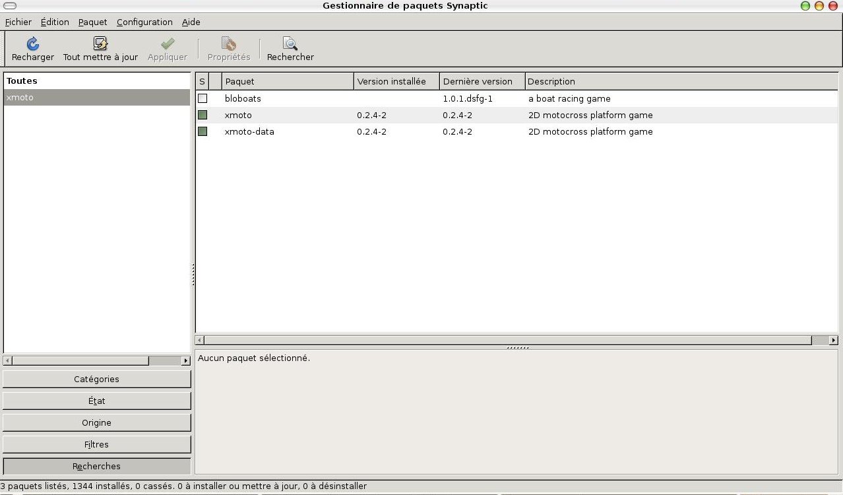Click the Filtres button
The width and height of the screenshot is (843, 495).
pyautogui.click(x=97, y=444)
